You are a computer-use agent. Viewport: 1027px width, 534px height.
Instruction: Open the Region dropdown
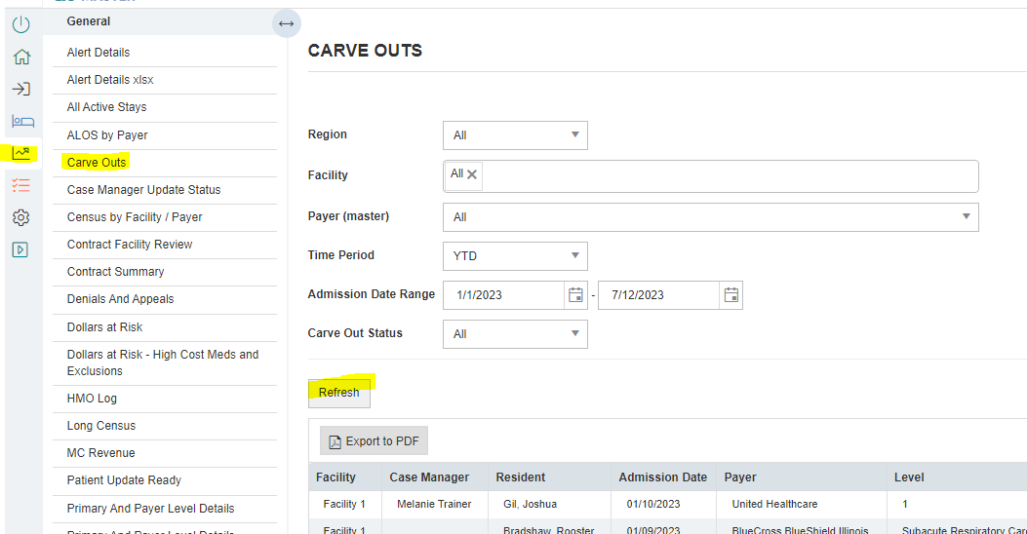[x=515, y=135]
